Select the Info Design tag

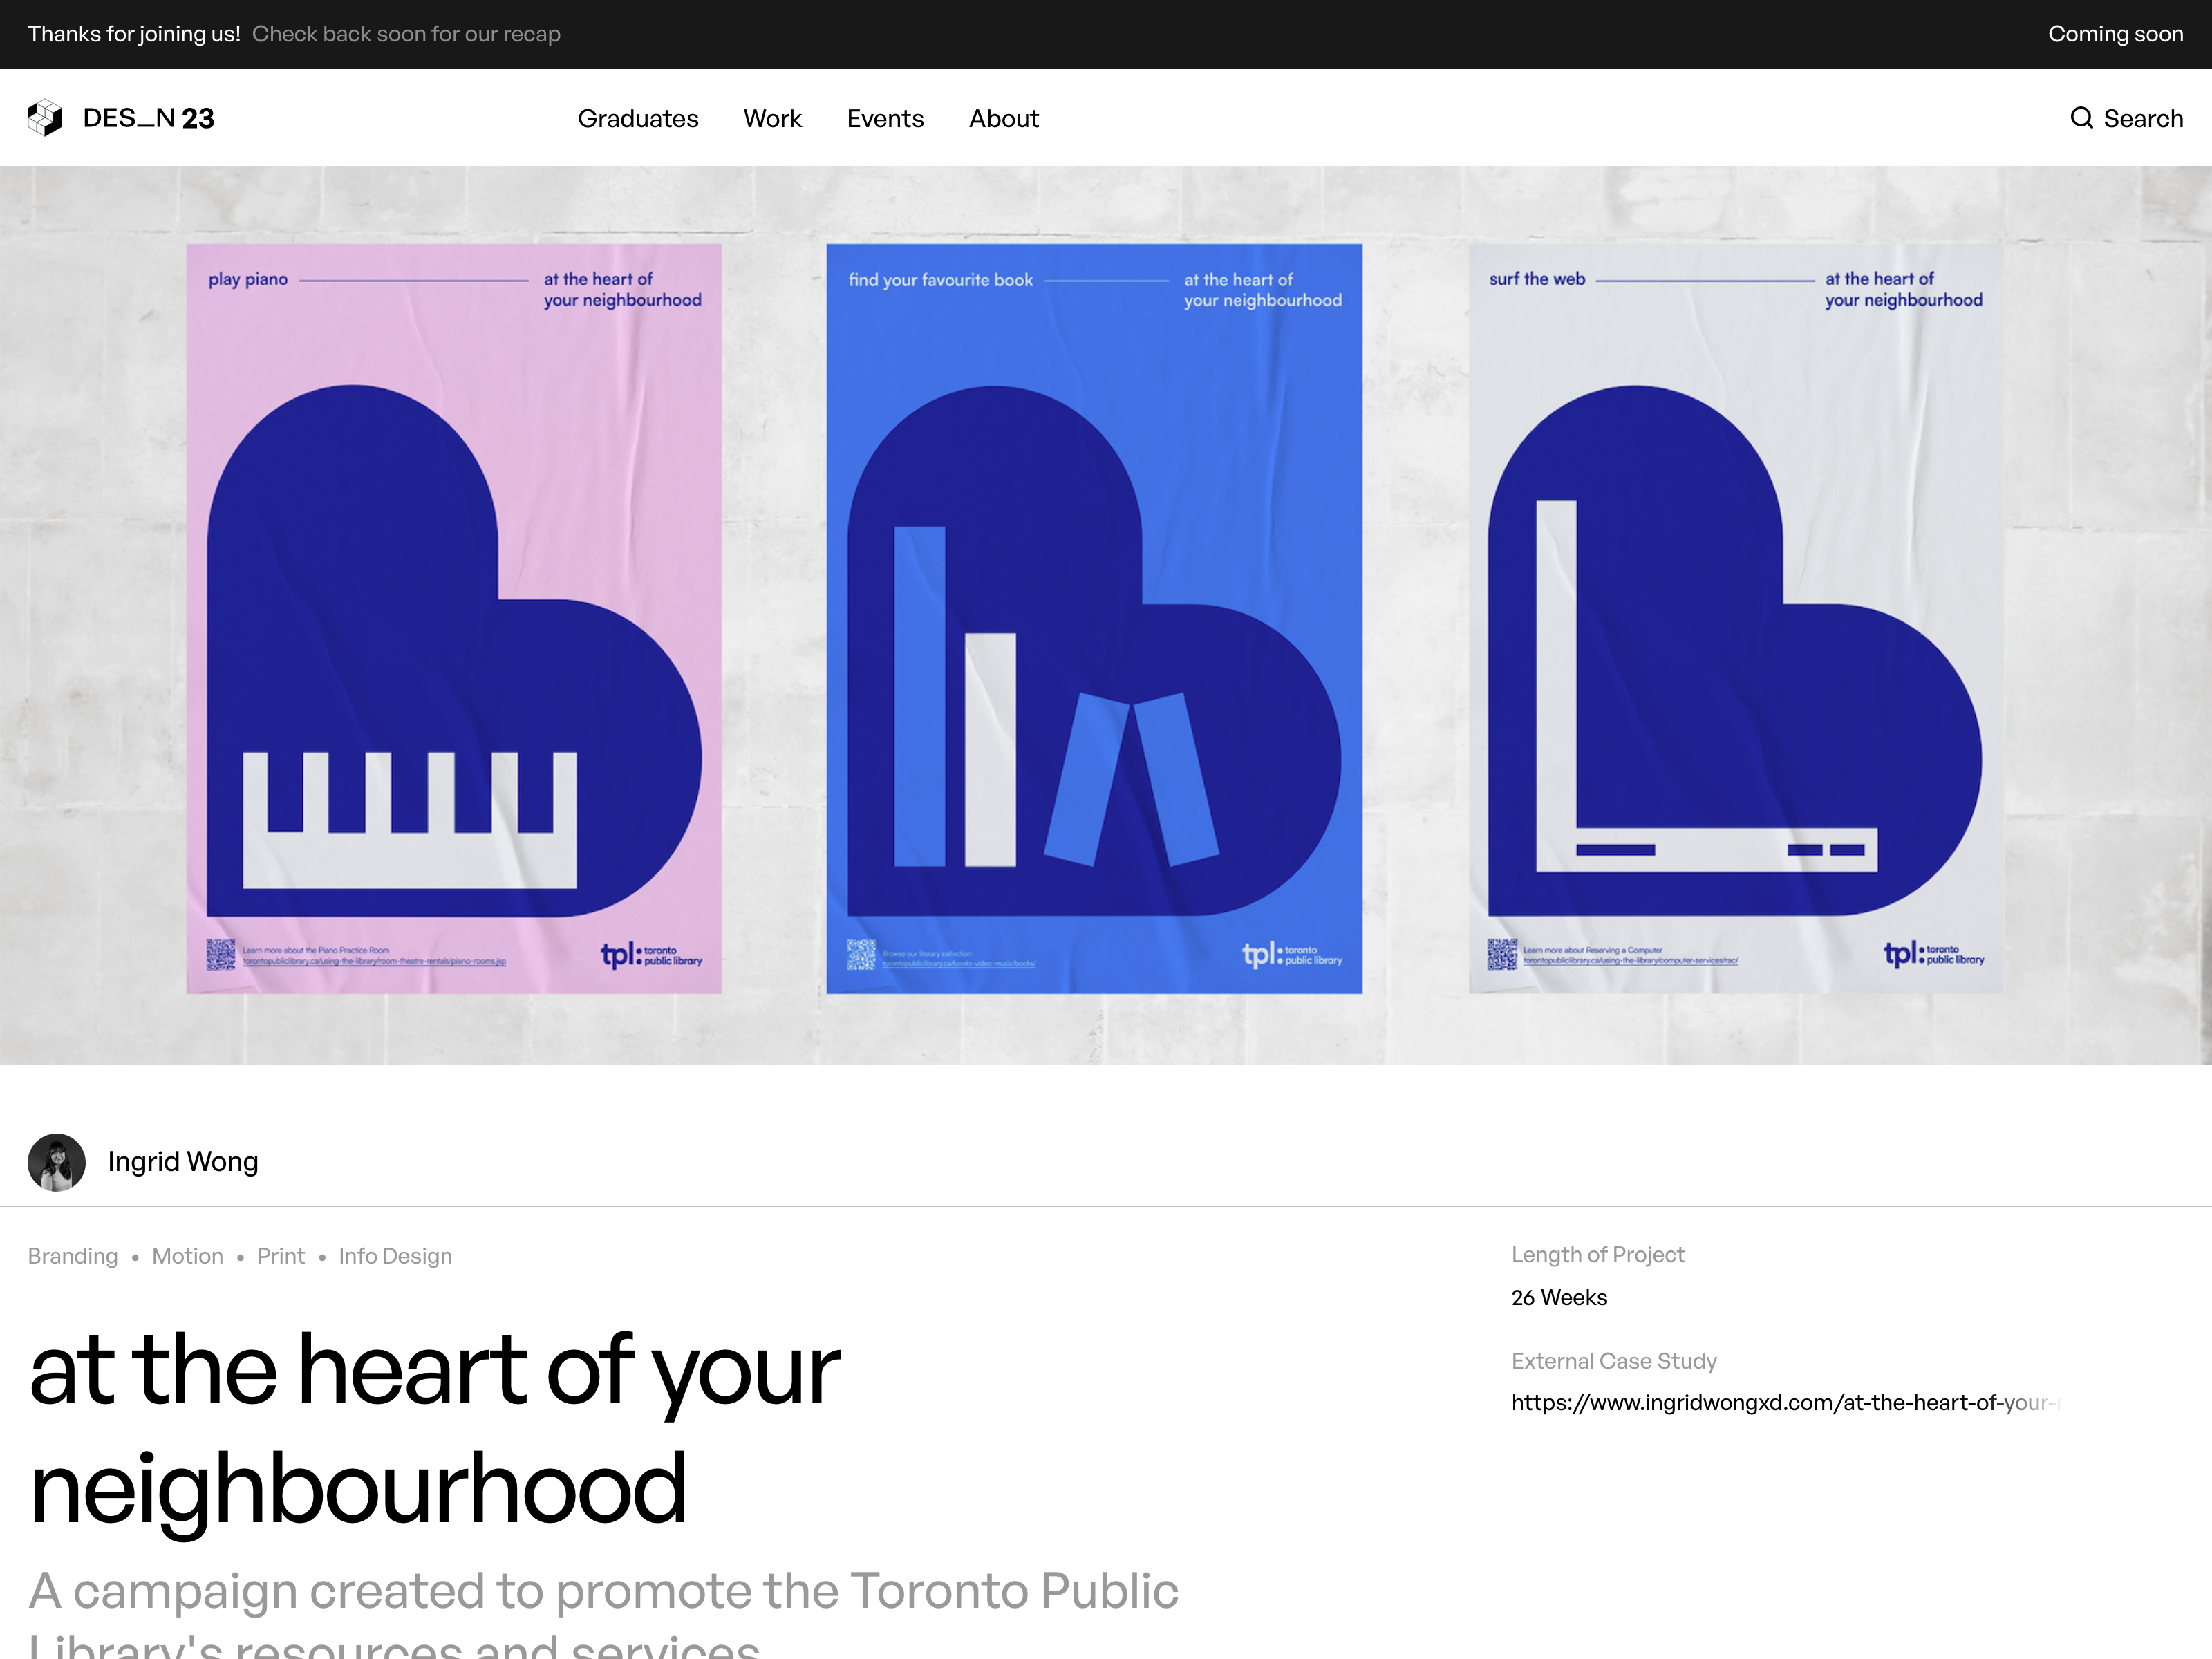point(395,1256)
